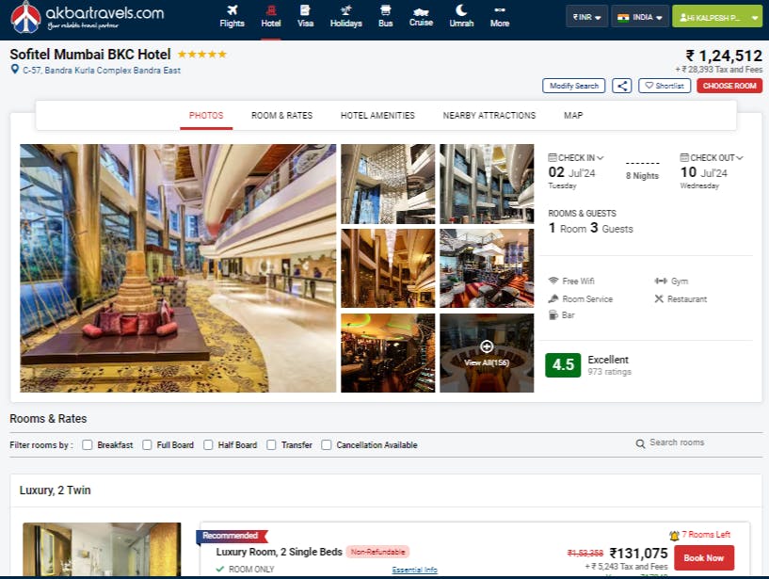769x579 pixels.
Task: Open the INR currency dropdown
Action: pyautogui.click(x=586, y=17)
